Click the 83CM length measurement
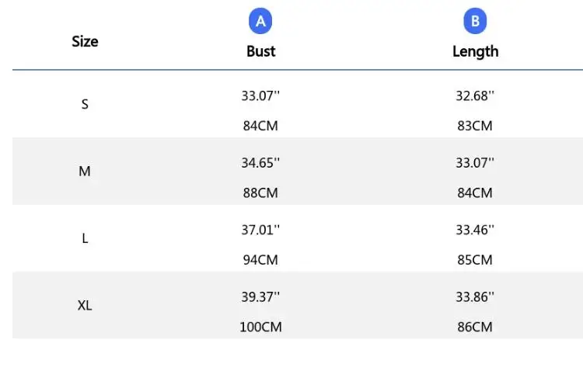The image size is (583, 381). point(475,126)
